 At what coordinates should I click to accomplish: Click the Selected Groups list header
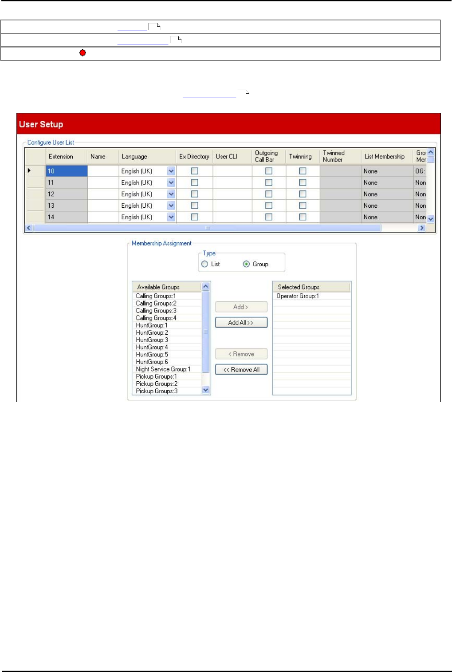pyautogui.click(x=312, y=287)
